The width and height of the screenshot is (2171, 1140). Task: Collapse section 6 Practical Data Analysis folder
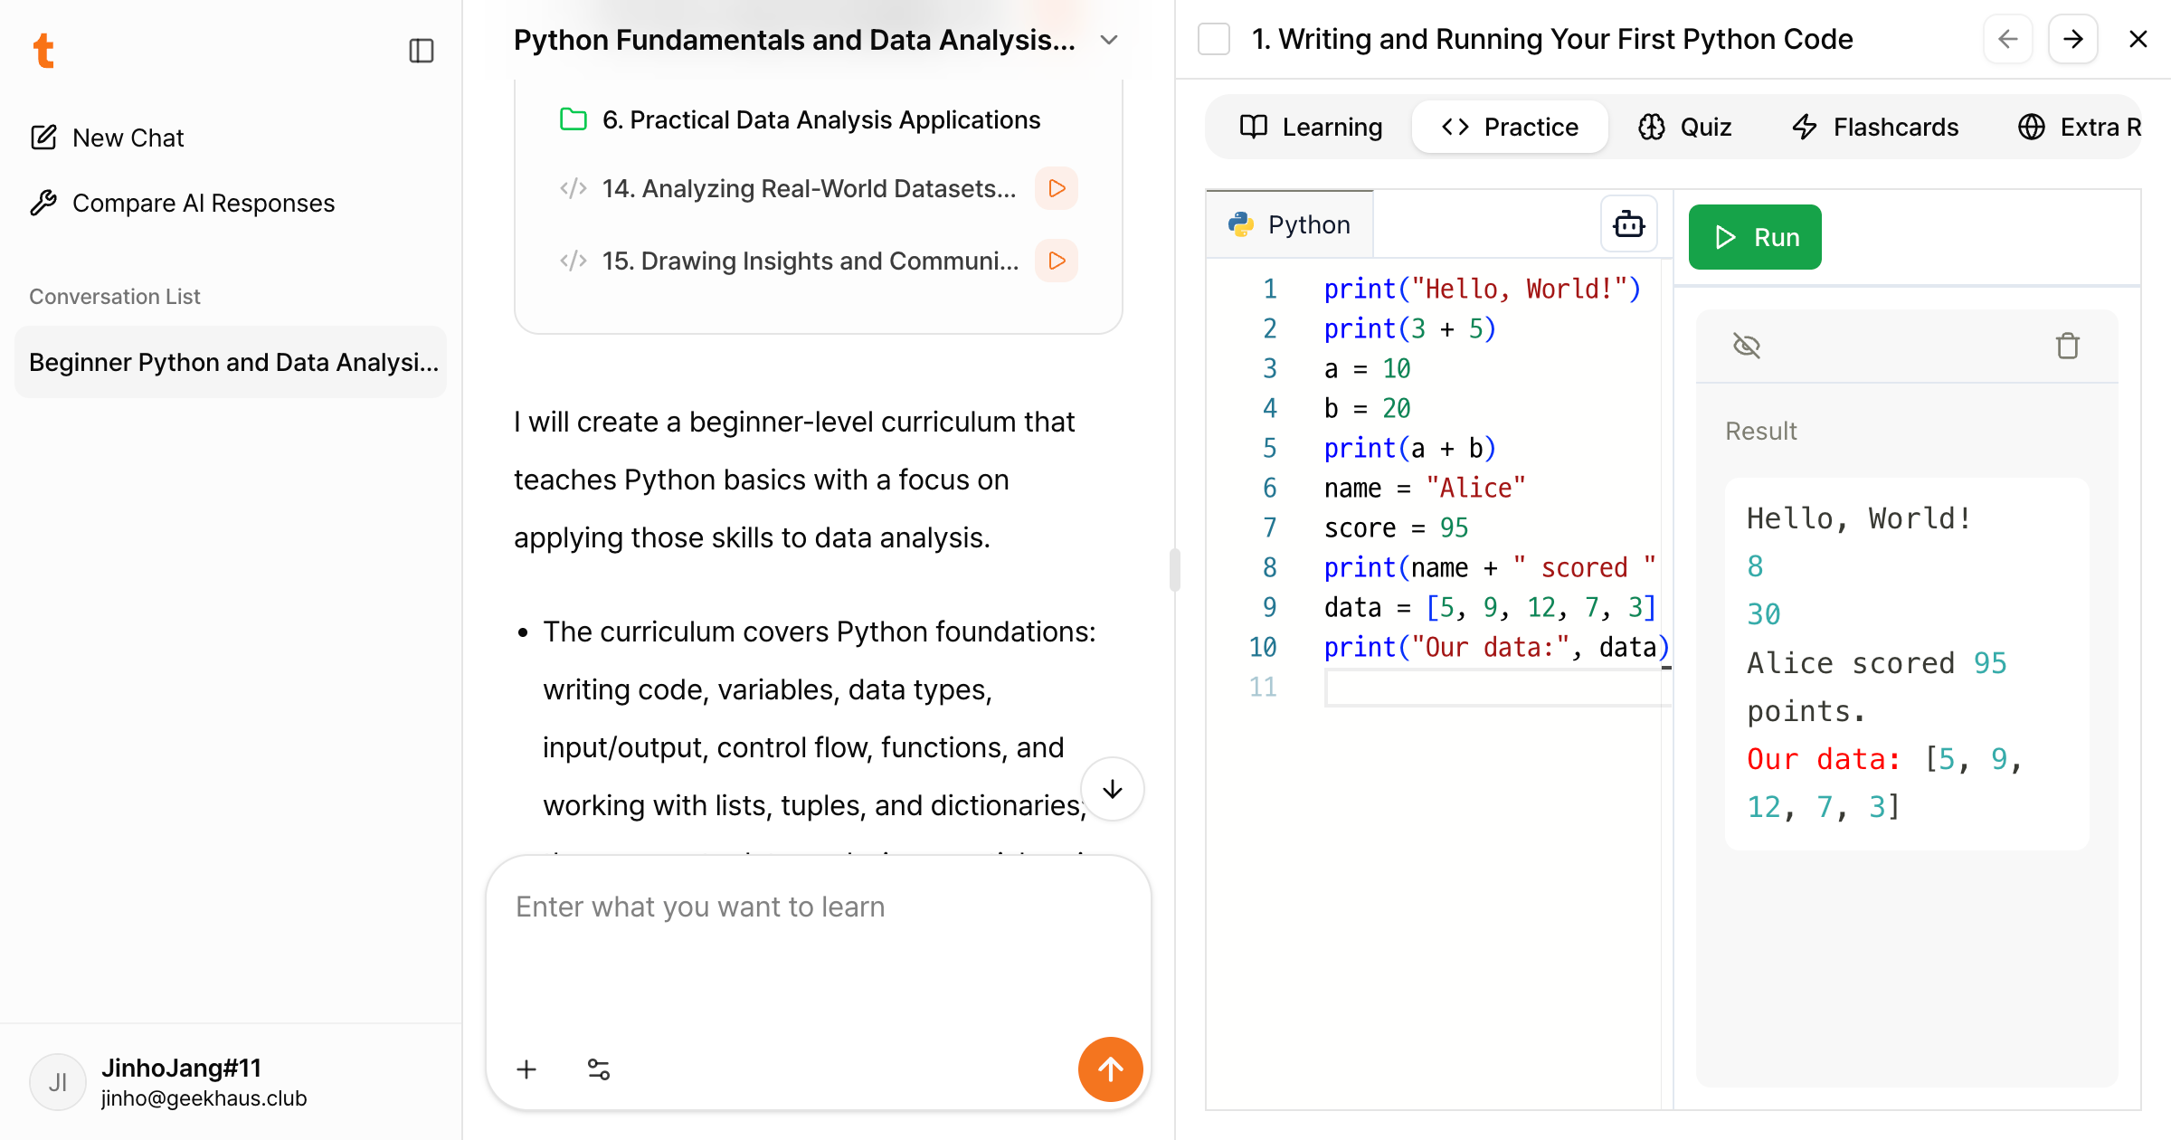(574, 119)
